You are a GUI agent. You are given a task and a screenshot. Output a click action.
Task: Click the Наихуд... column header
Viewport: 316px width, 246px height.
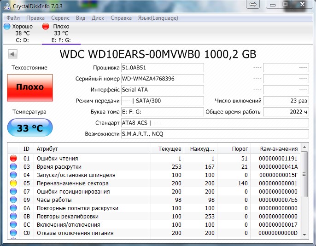pyautogui.click(x=200, y=149)
